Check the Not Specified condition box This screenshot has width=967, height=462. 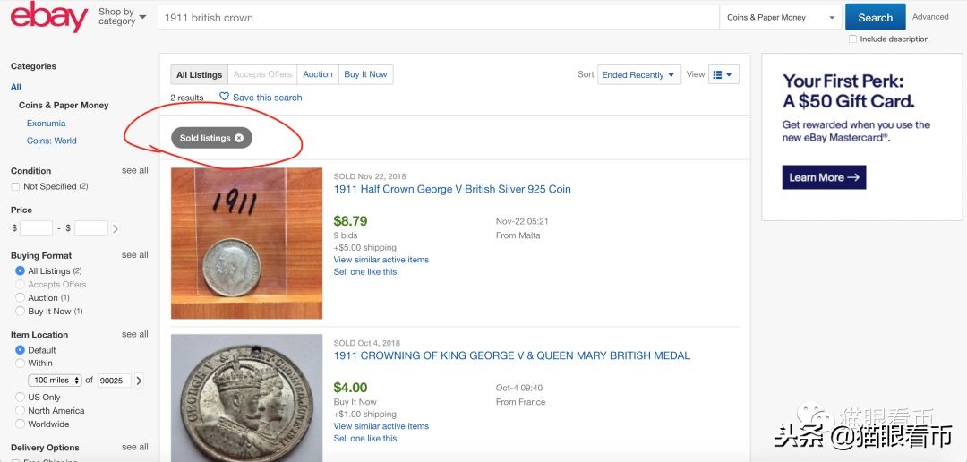(15, 186)
